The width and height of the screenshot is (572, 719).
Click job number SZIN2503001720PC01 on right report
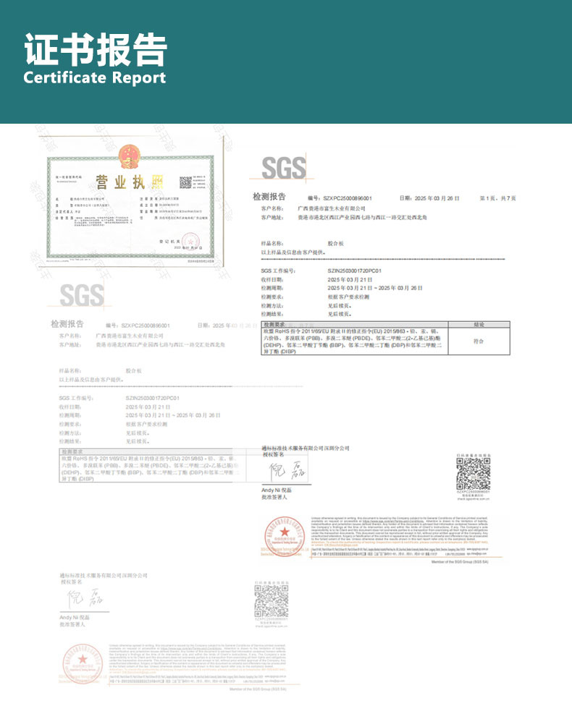tap(354, 271)
